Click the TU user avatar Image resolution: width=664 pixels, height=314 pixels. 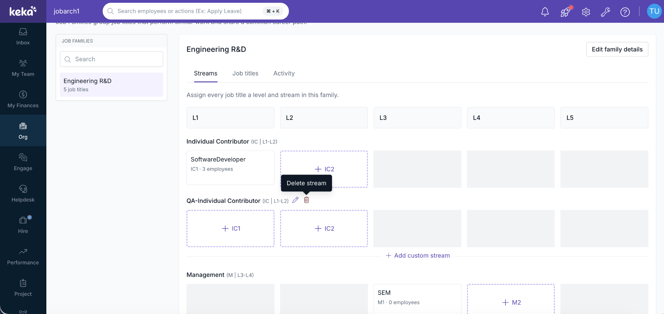(654, 11)
